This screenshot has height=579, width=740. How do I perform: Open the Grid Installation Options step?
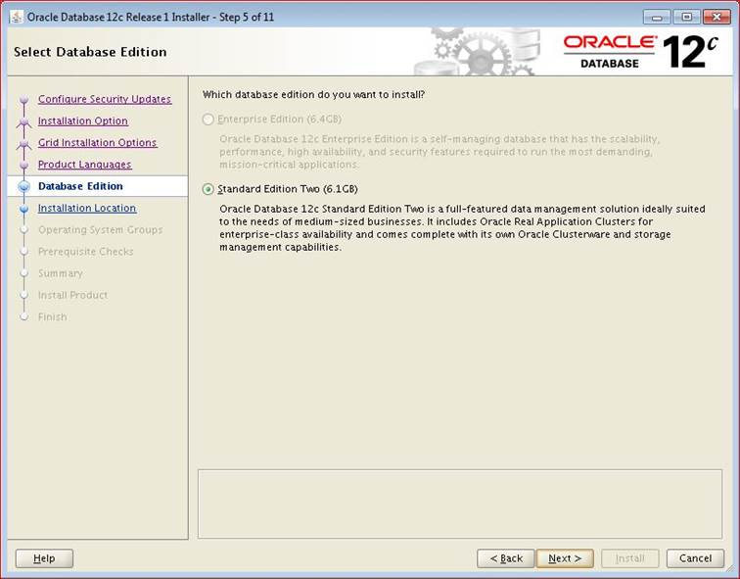[x=97, y=143]
